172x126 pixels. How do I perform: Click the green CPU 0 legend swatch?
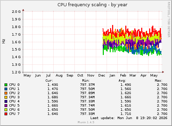click(6, 85)
